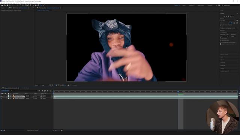Switch to the Project panel tab
The width and height of the screenshot is (240, 135).
[x=3, y=8]
